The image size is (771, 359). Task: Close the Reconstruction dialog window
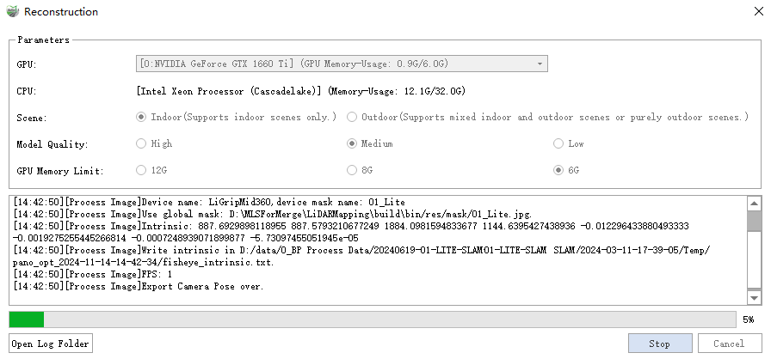coord(759,11)
